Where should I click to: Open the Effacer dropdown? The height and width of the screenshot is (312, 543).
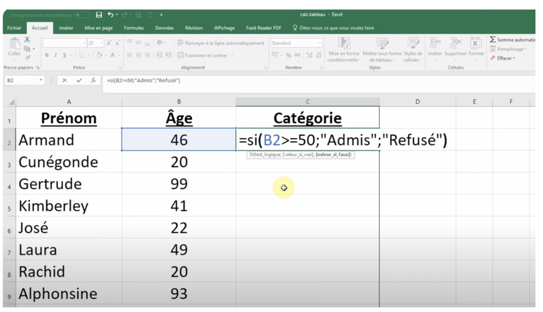(x=503, y=58)
